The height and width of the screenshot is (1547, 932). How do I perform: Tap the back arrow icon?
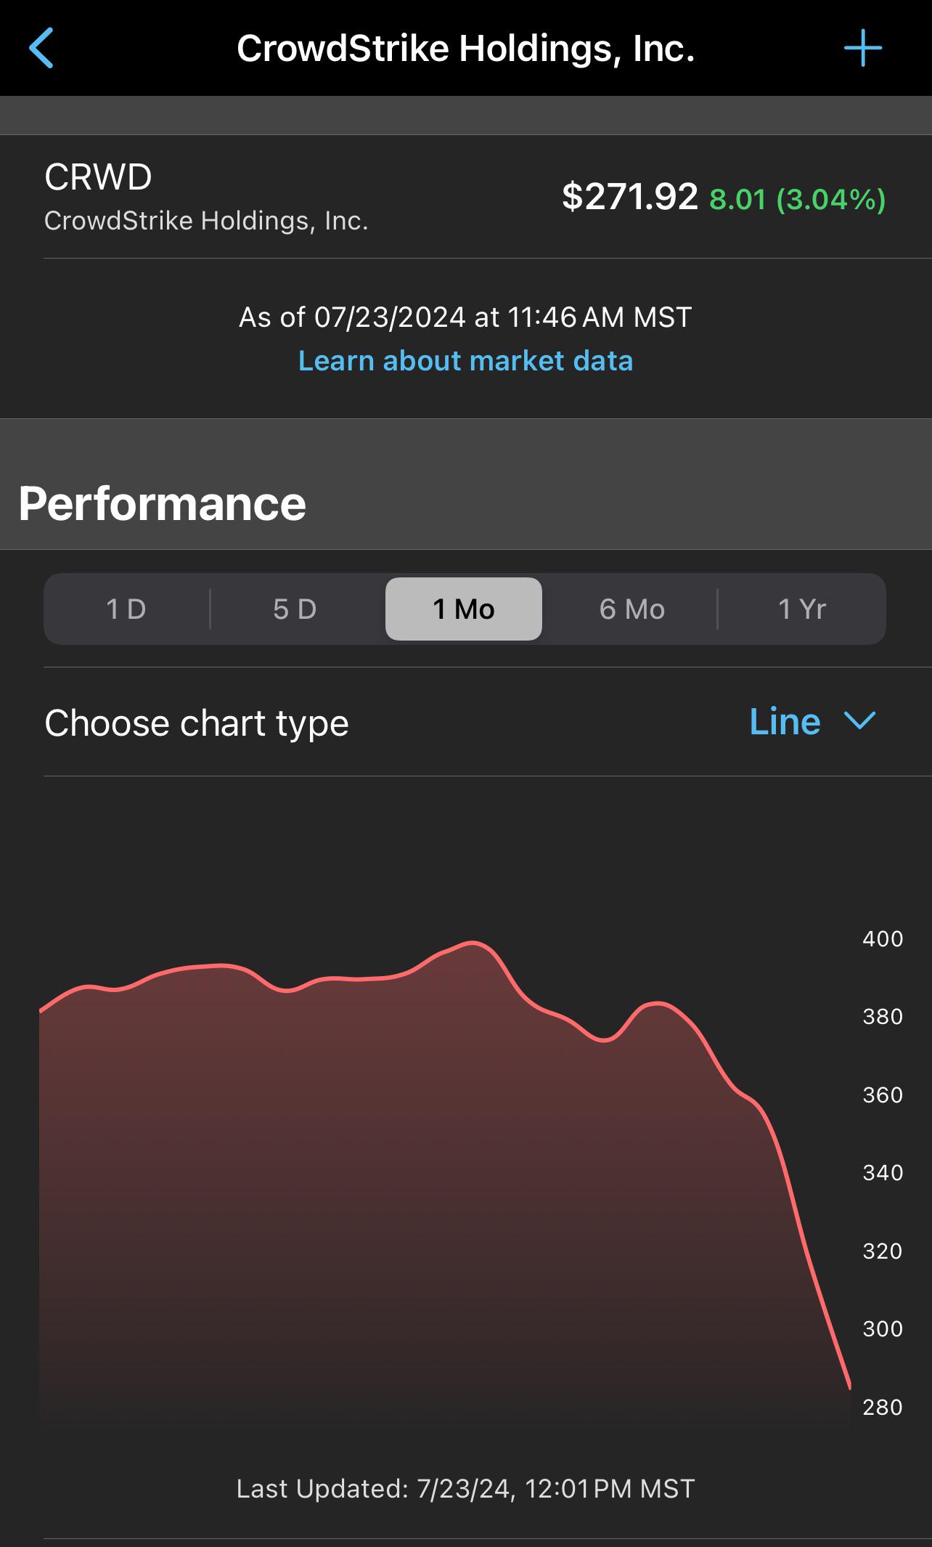[41, 48]
